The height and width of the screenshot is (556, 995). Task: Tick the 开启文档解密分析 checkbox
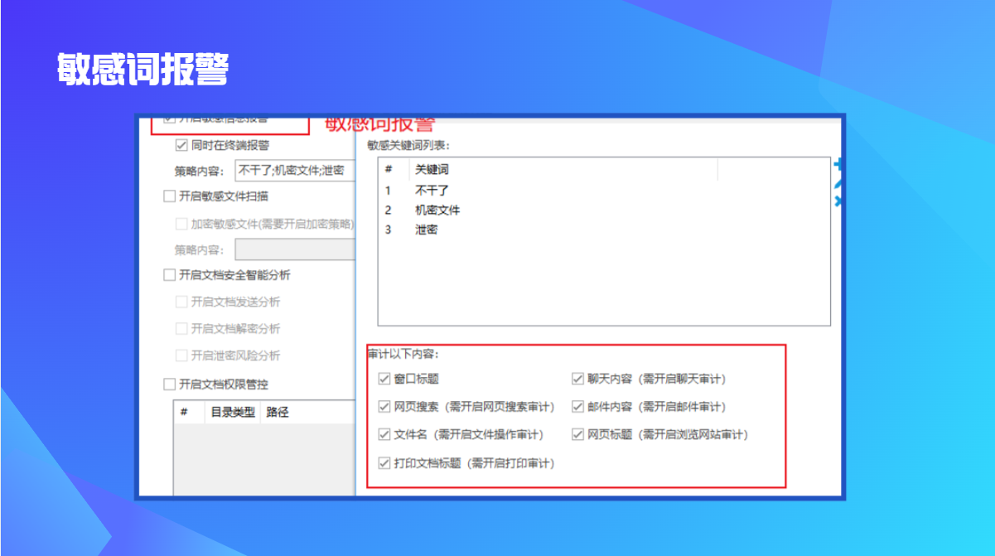pos(181,328)
